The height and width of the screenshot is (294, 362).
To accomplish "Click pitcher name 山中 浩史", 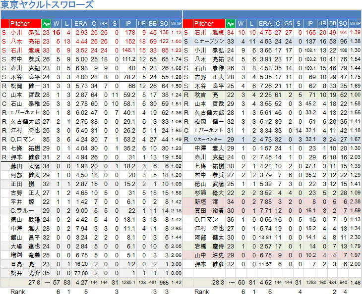I will [x=209, y=255].
